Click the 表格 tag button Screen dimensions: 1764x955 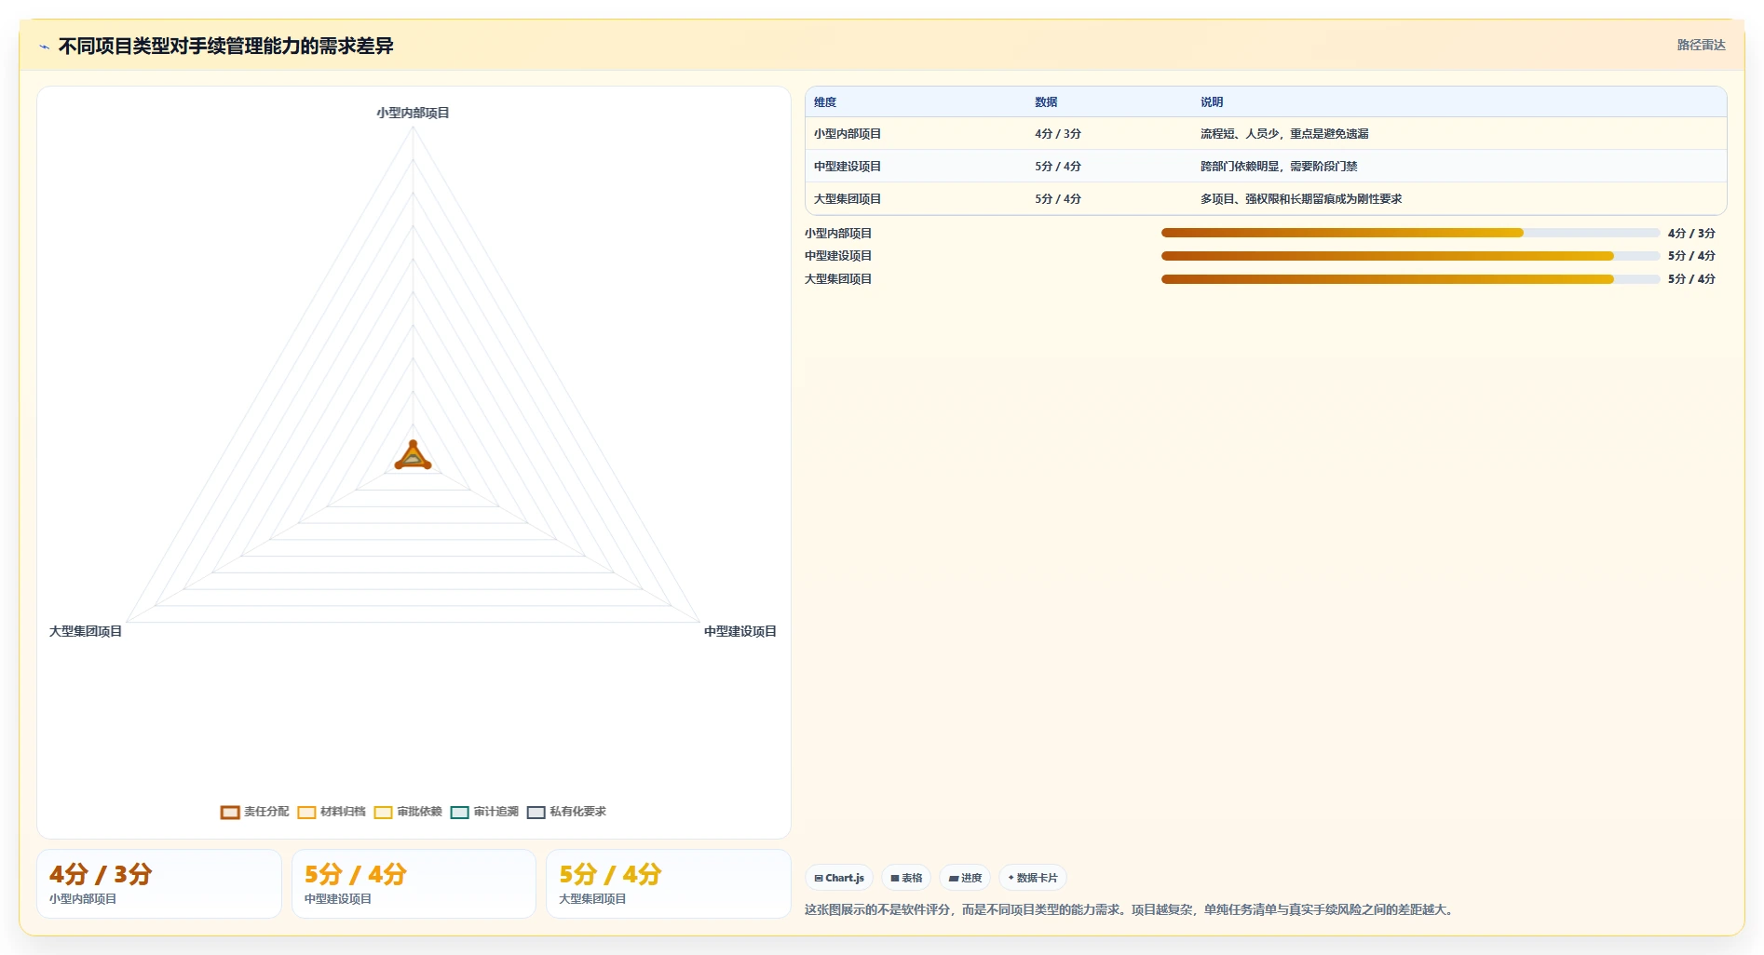tap(906, 878)
